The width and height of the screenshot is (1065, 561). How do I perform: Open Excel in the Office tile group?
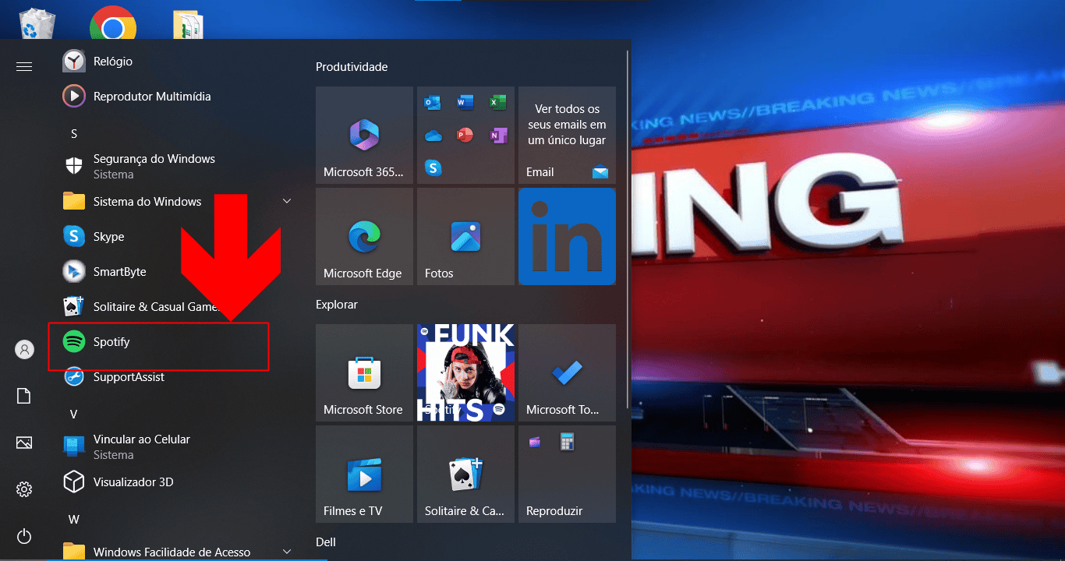click(x=498, y=103)
